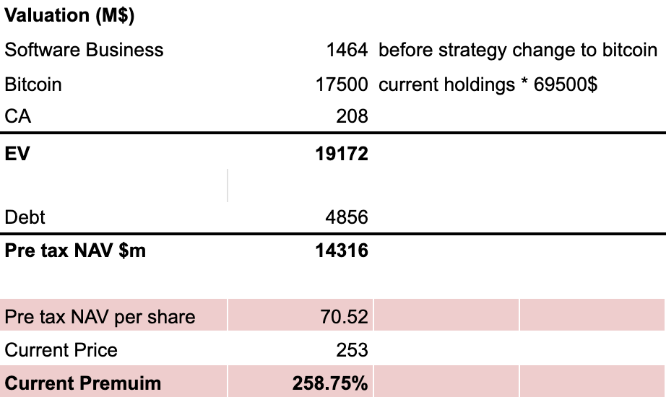Select the 70.52 NAV per share cell
Image resolution: width=666 pixels, height=397 pixels.
coord(345,317)
